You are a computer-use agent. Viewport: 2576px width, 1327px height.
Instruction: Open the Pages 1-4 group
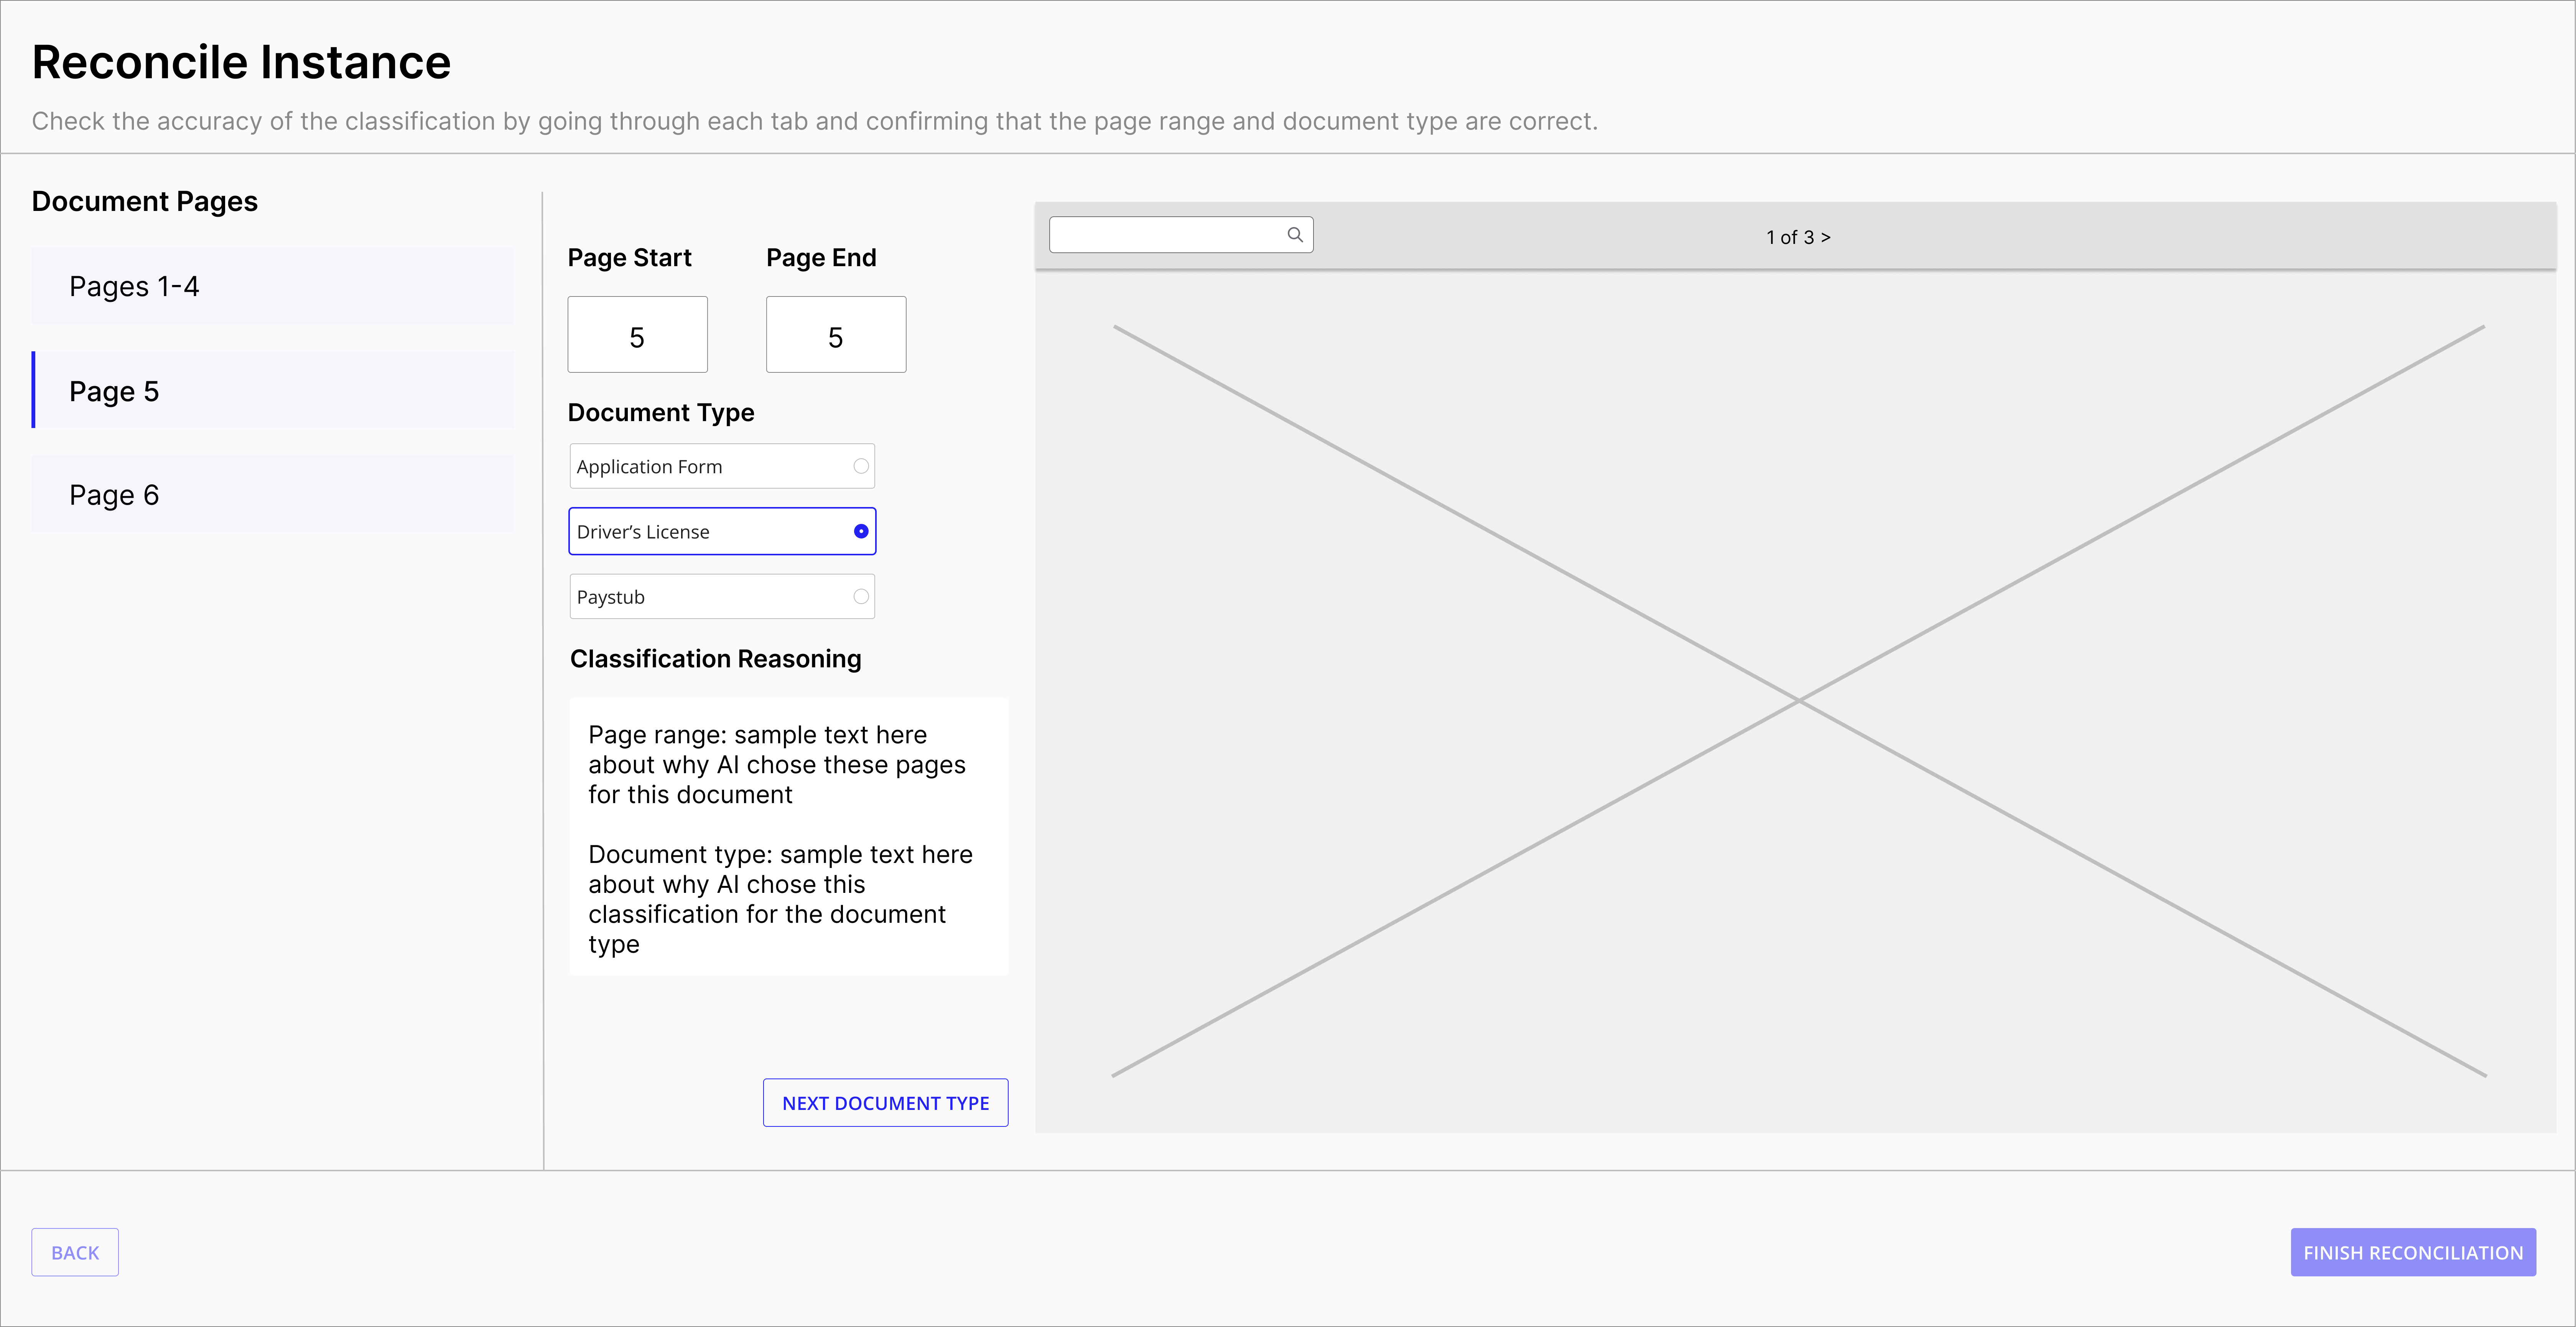tap(272, 286)
